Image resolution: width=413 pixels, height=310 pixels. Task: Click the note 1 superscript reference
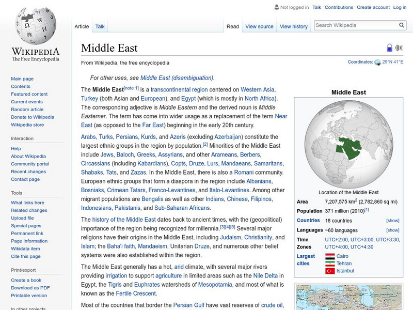click(x=131, y=88)
